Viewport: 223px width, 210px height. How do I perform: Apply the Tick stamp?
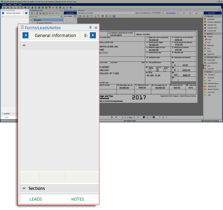coord(209,80)
